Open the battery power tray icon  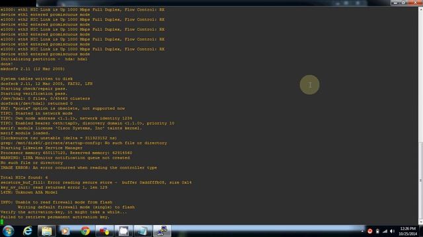[x=377, y=231]
